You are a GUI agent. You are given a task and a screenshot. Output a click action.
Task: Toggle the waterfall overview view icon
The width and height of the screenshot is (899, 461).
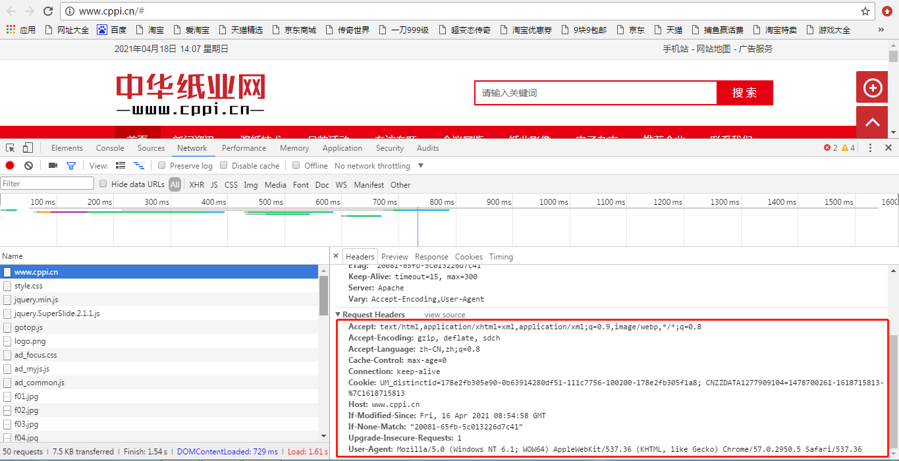(x=139, y=165)
